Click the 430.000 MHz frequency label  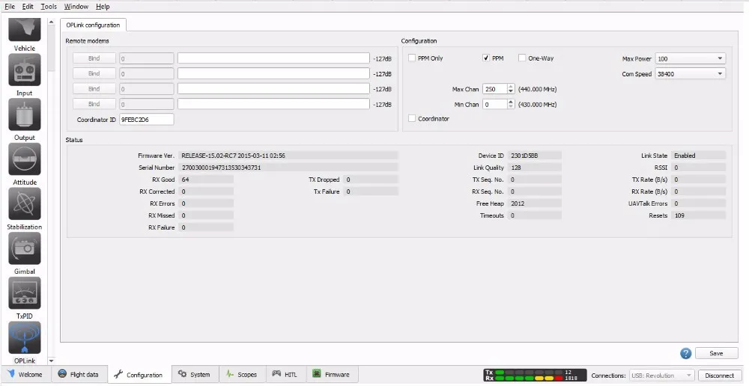(537, 105)
